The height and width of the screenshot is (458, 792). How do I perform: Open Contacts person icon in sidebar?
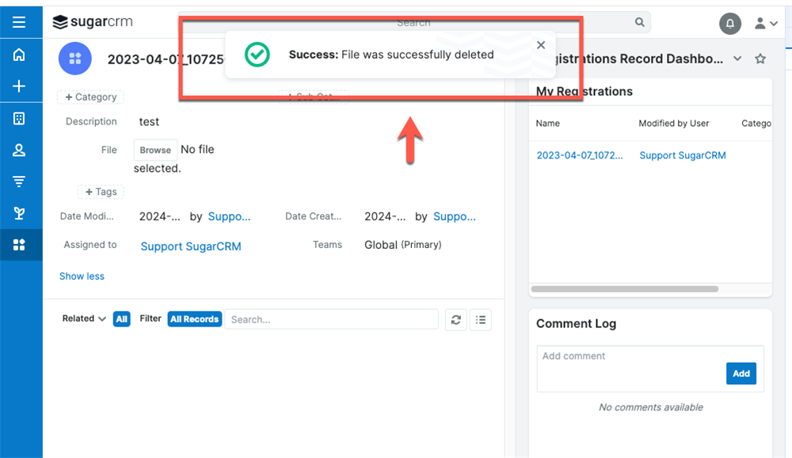click(x=19, y=150)
